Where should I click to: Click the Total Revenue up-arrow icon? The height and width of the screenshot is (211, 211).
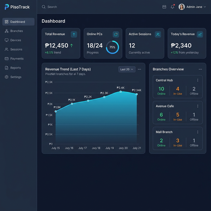74,34
